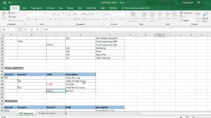Image resolution: width=211 pixels, height=118 pixels.
Task: Select the COA Segments sheet tab
Action: tap(26, 113)
